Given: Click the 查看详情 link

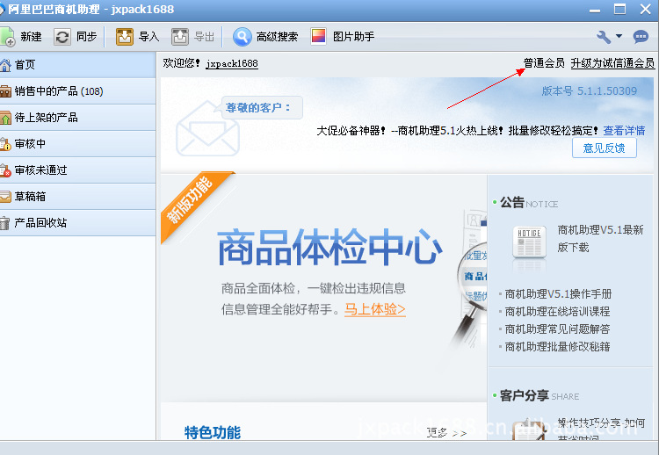Looking at the screenshot, I should pyautogui.click(x=624, y=131).
